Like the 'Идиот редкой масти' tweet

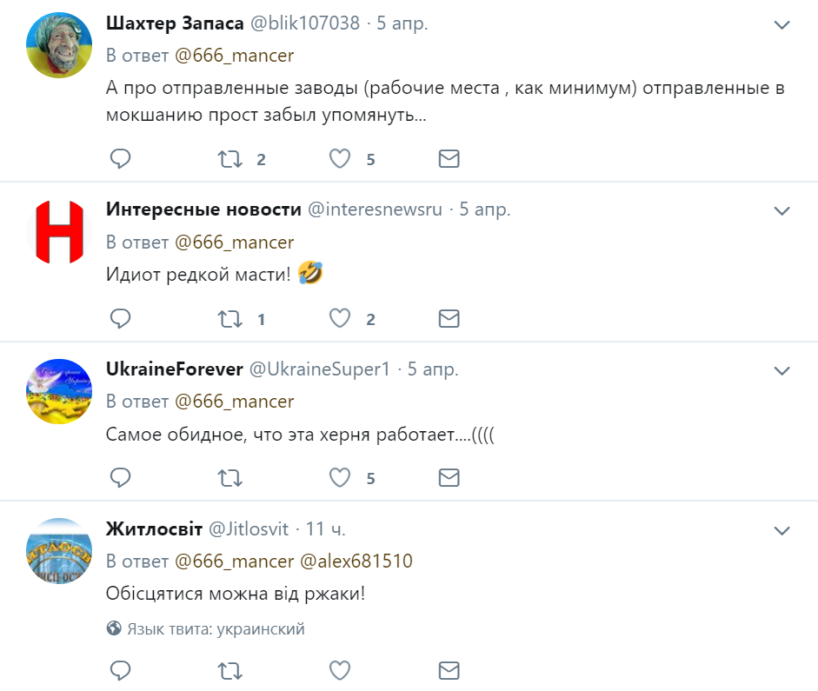pyautogui.click(x=340, y=318)
